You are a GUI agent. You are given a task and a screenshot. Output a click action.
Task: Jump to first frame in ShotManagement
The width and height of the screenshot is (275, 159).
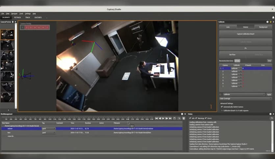point(156,119)
